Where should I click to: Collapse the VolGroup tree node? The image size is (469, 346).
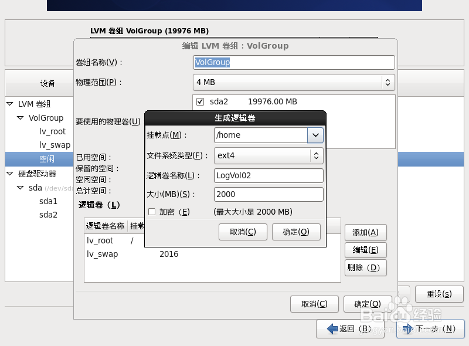[19, 117]
